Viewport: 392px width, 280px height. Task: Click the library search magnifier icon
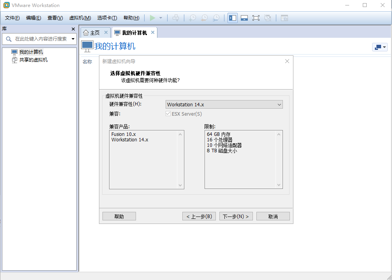pos(9,39)
